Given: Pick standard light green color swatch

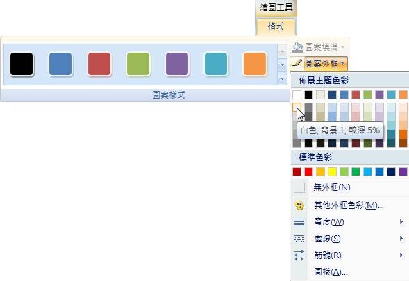Looking at the screenshot, I should click(344, 172).
